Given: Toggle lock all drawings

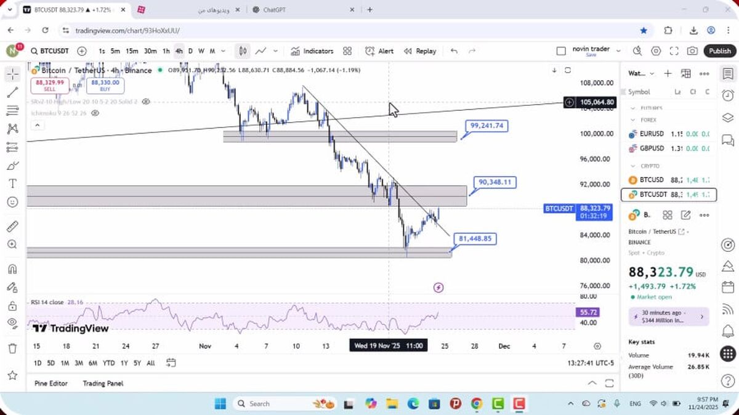Looking at the screenshot, I should tap(12, 306).
